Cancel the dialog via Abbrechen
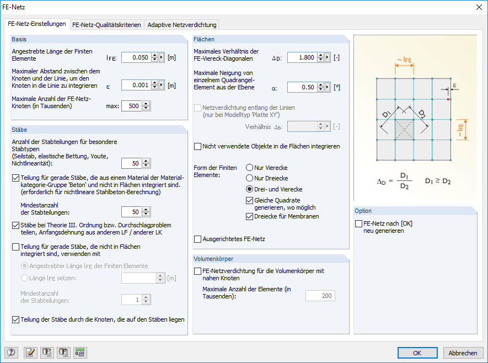The image size is (488, 363). [463, 353]
